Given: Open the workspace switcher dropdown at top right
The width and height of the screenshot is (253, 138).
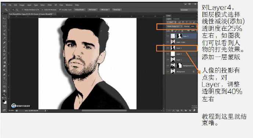Looking at the screenshot, I should (188, 10).
